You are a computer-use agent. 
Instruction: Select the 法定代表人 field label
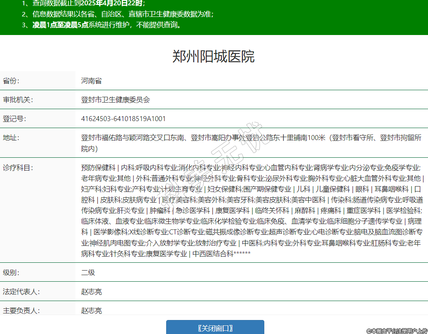21,292
